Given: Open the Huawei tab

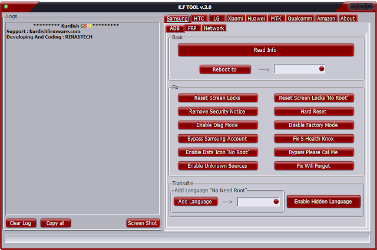Looking at the screenshot, I should pos(256,18).
